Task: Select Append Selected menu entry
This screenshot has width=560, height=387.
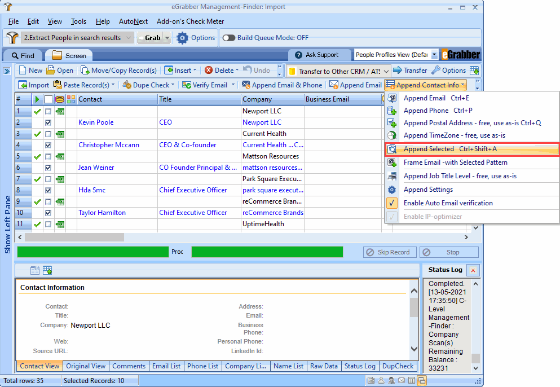Action: point(472,149)
